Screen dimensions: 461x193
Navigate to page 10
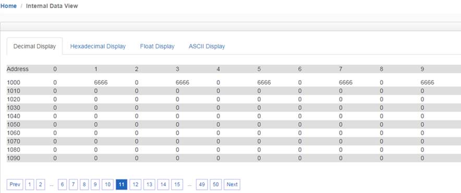coord(107,185)
